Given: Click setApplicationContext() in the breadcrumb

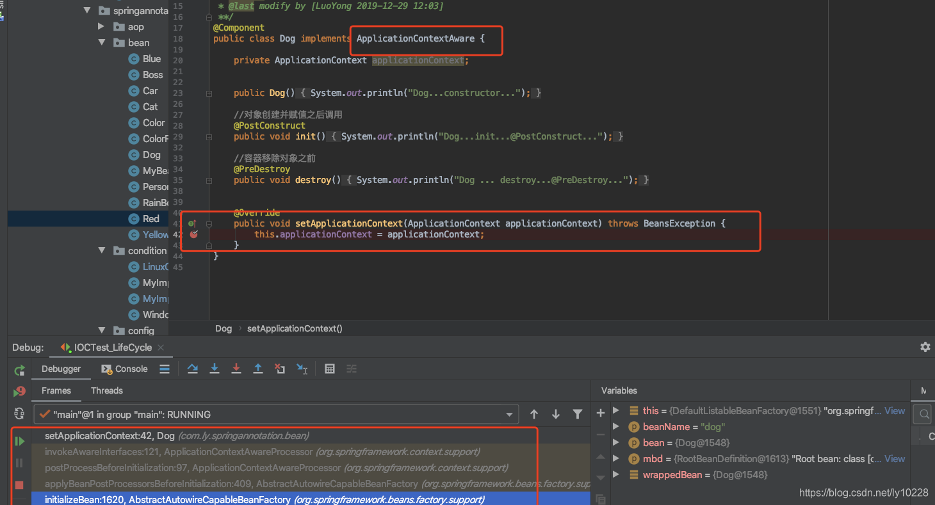Looking at the screenshot, I should (295, 328).
